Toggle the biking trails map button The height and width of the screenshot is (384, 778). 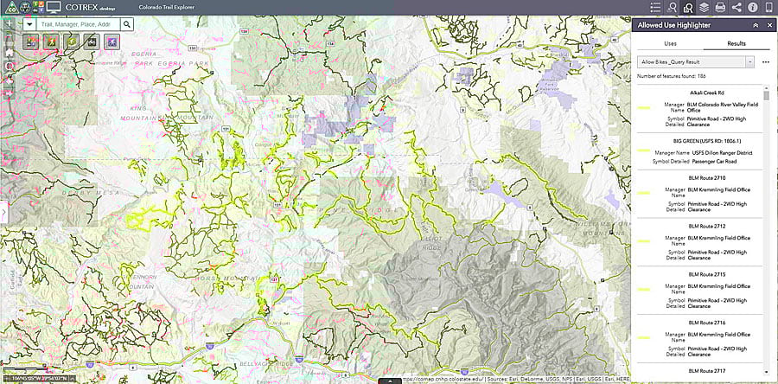pyautogui.click(x=112, y=42)
